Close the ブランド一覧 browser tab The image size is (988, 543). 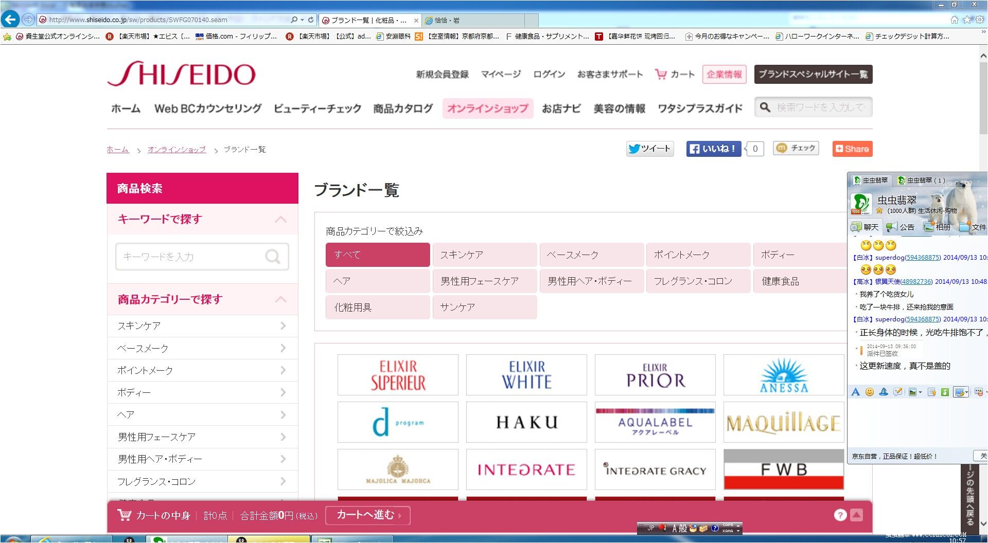tap(416, 21)
